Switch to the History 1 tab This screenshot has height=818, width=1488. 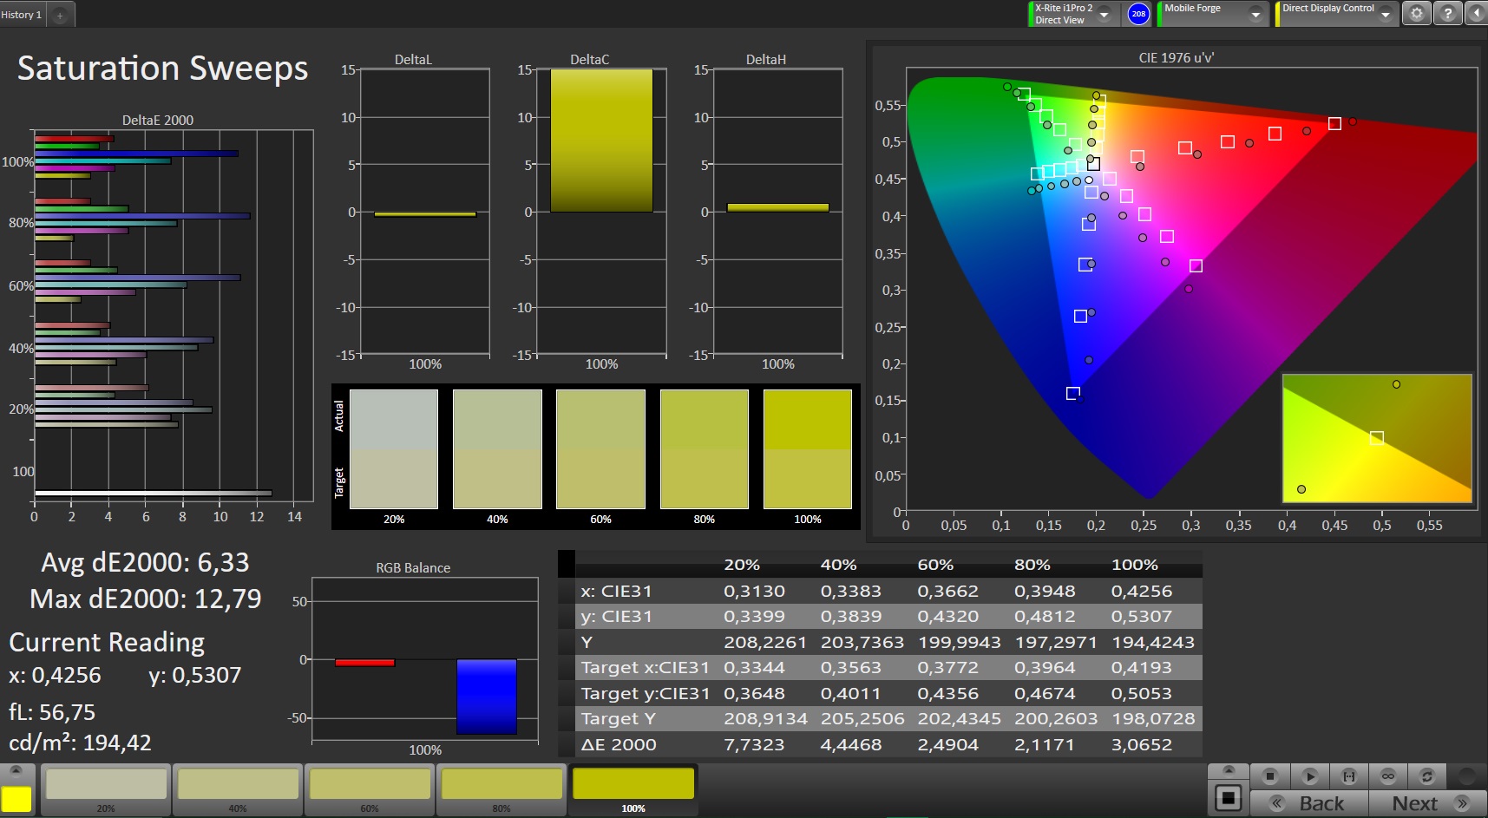point(22,15)
